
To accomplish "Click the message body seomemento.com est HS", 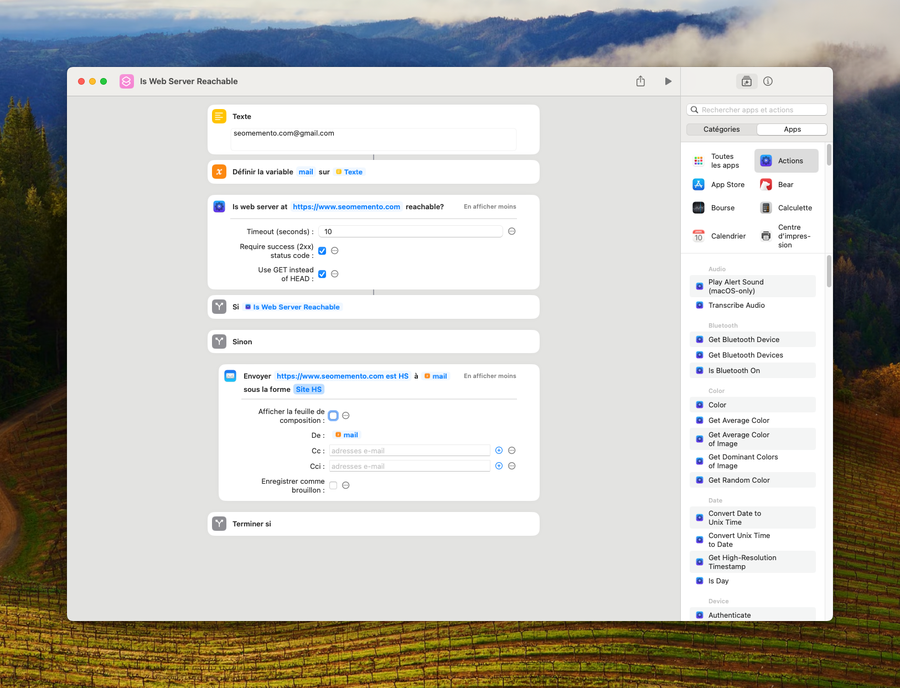I will pyautogui.click(x=343, y=376).
